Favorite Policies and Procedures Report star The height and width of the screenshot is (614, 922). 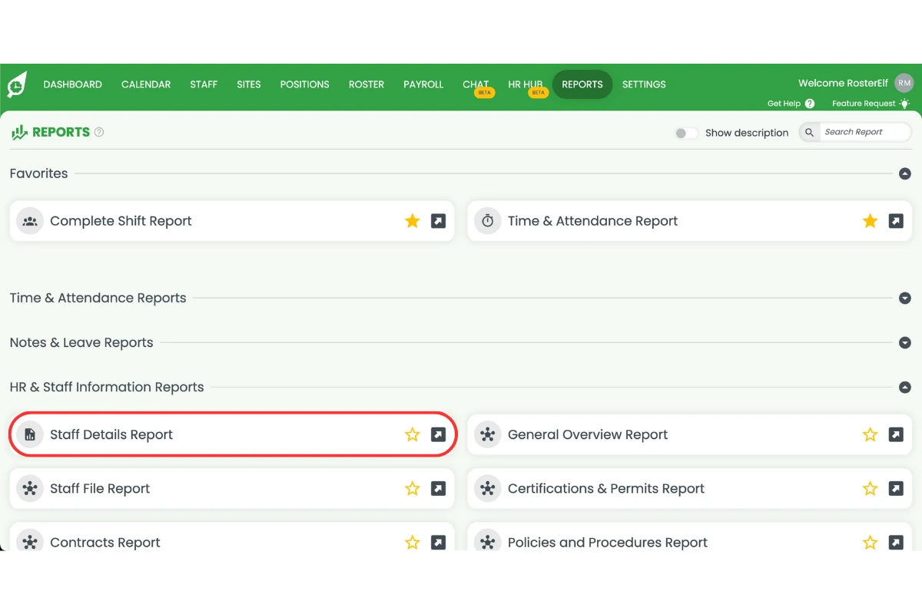pos(870,543)
